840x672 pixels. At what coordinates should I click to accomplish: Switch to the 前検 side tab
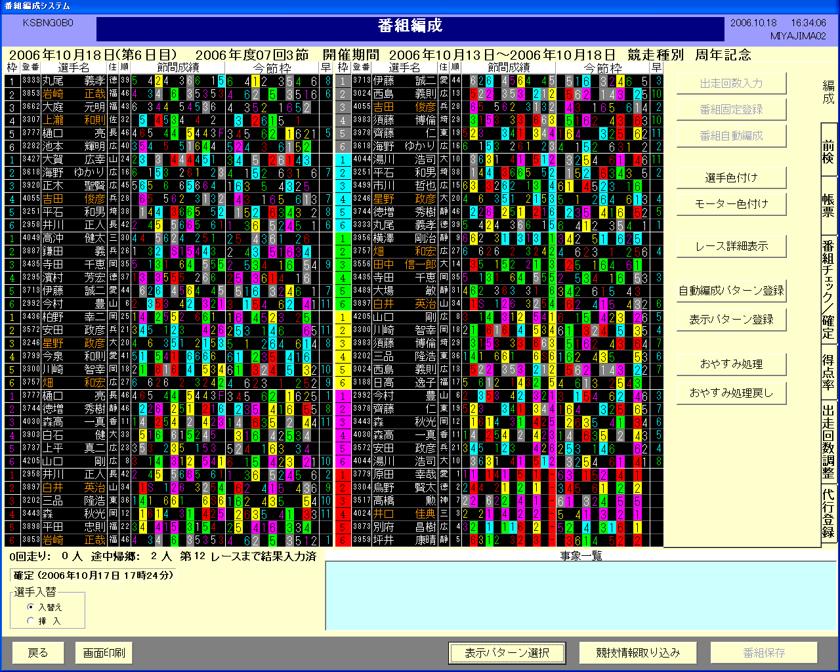tap(829, 150)
